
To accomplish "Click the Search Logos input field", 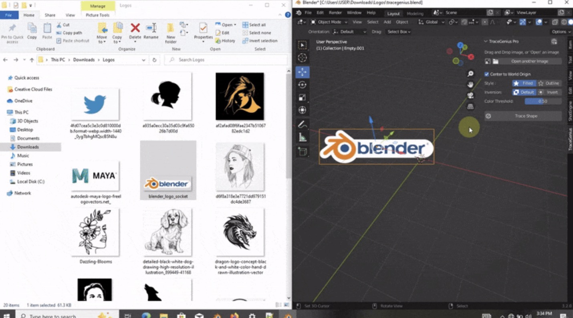I will pyautogui.click(x=226, y=60).
